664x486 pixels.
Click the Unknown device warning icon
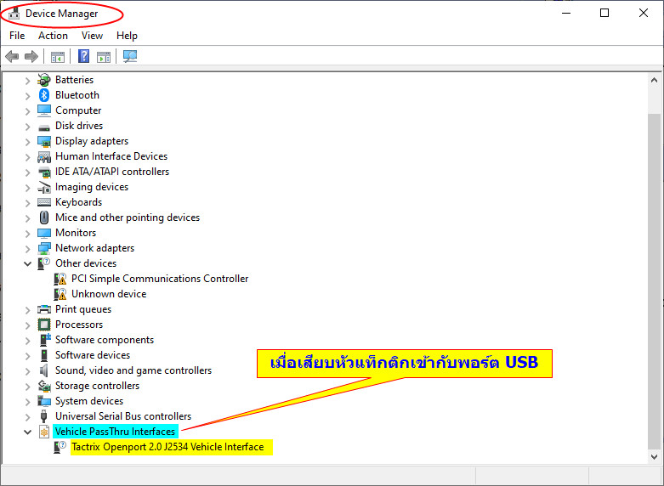coord(60,294)
